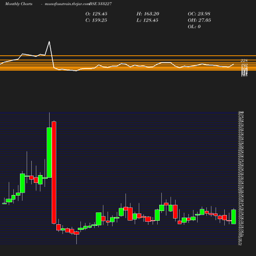Click the tallest red candlestick
Viewport: 256px width, 256px height.
click(54, 173)
